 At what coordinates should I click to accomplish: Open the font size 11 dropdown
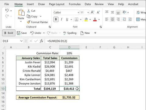click(x=88, y=13)
